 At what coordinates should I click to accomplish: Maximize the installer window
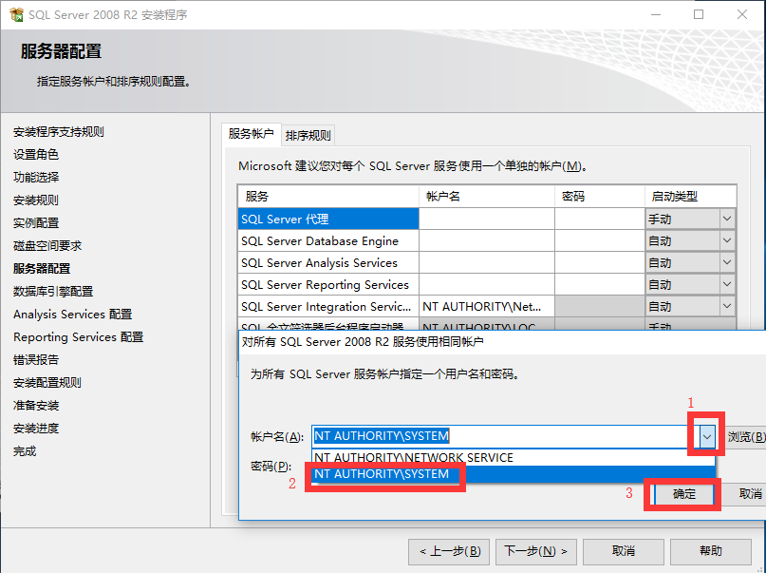[699, 14]
